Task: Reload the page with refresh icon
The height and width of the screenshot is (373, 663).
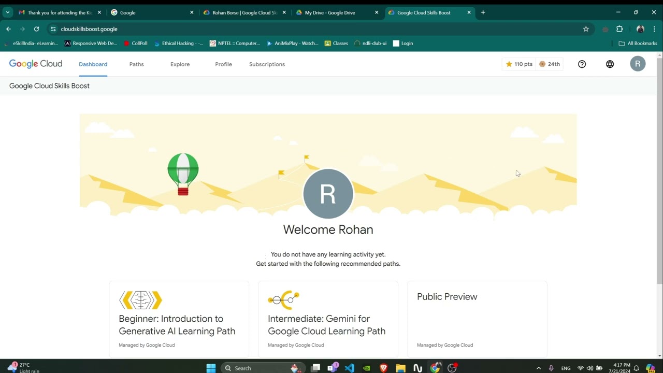Action: point(36,29)
